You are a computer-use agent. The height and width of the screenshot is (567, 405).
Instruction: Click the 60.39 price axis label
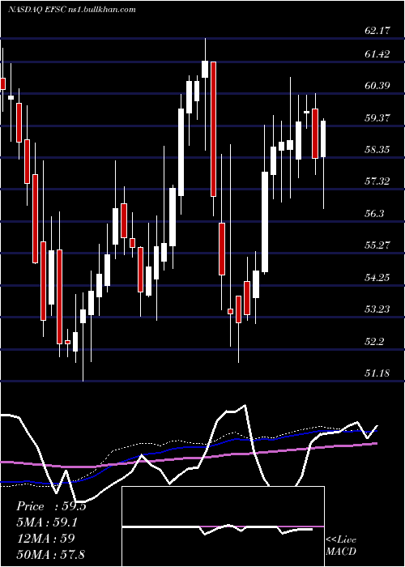[377, 86]
